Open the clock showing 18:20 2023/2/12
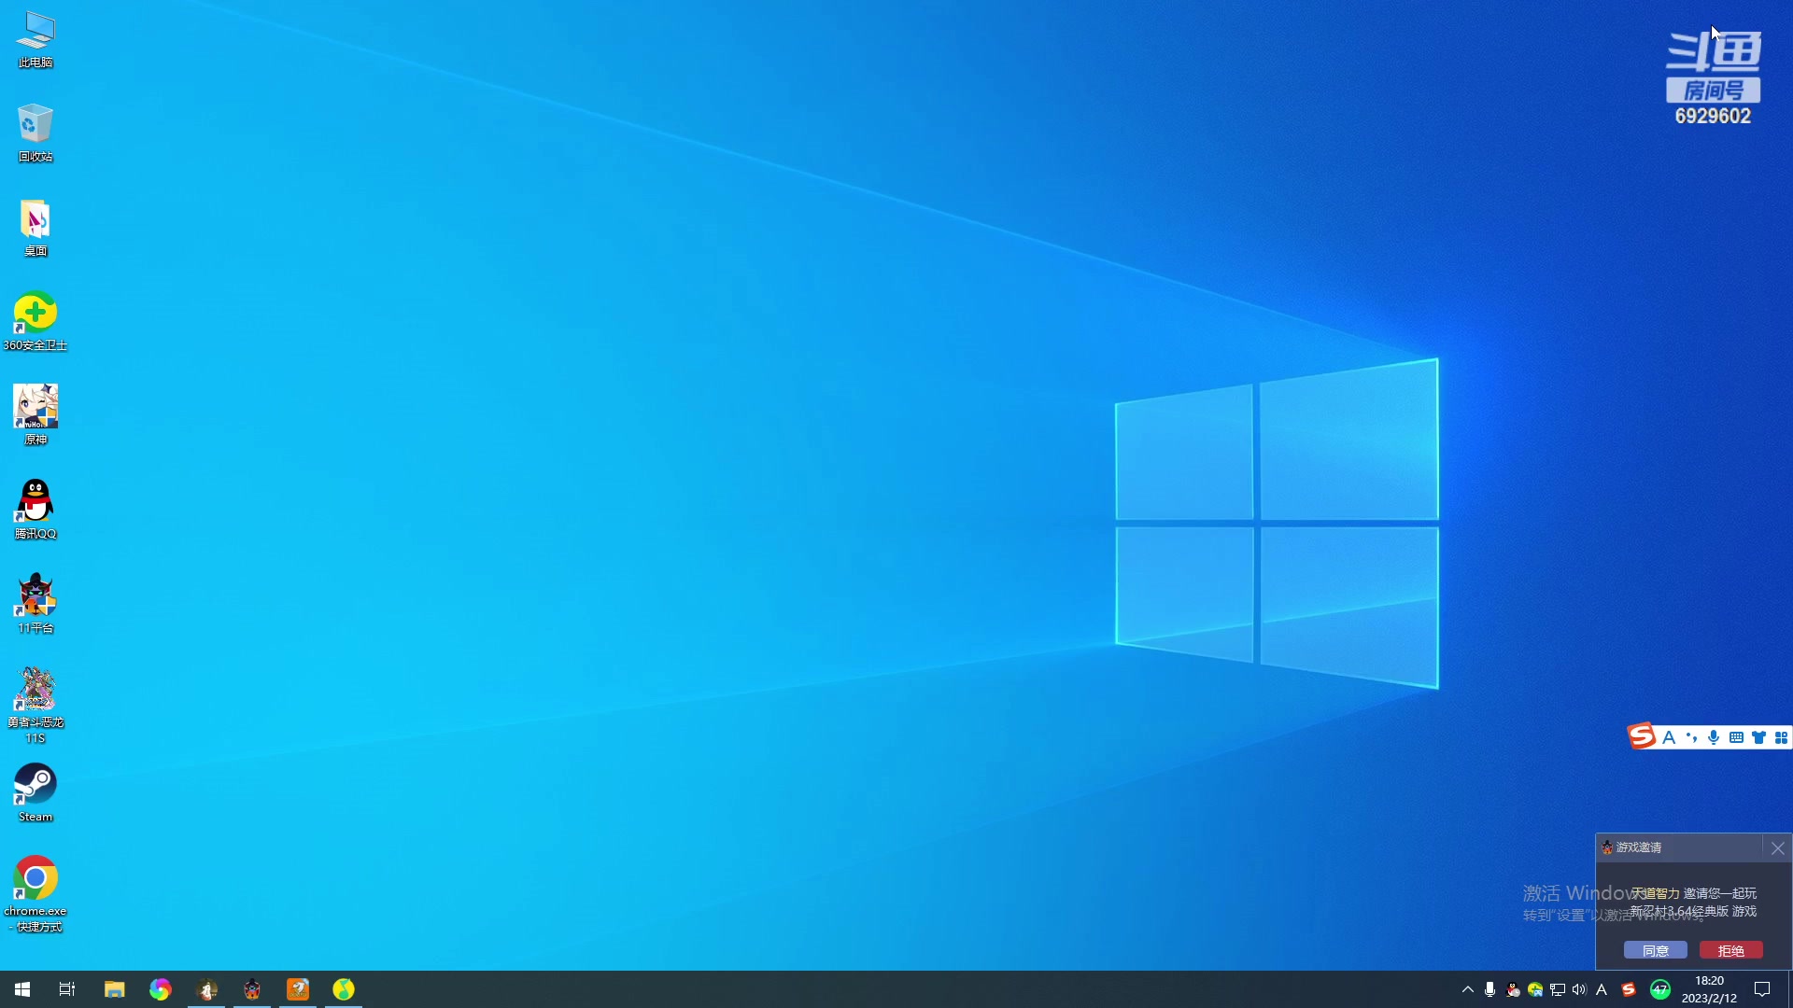This screenshot has width=1793, height=1008. point(1709,989)
